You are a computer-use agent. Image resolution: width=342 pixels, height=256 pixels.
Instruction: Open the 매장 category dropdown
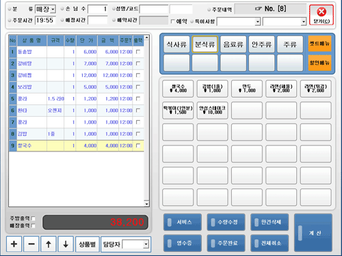(53, 10)
